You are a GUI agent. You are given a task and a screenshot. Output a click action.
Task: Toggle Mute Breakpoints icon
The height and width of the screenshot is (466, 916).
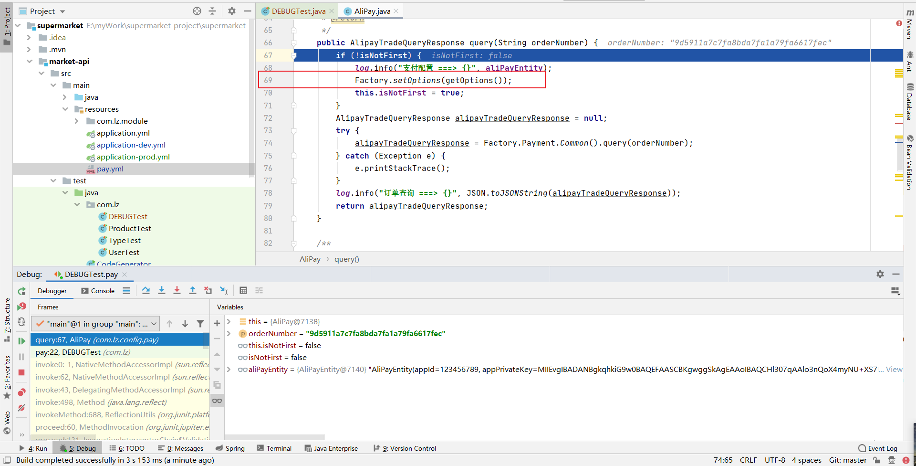[x=21, y=408]
